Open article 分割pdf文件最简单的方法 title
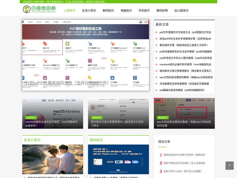Image resolution: width=237 pixels, height=178 pixels. (67, 83)
